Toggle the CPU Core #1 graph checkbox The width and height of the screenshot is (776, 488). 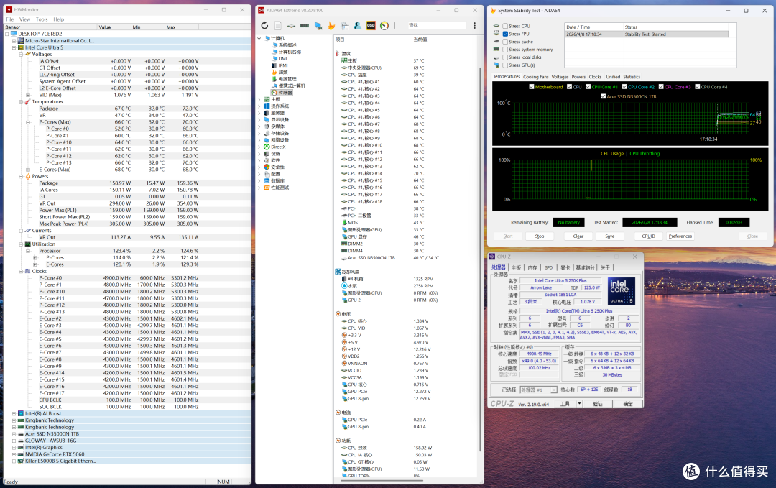[x=588, y=87]
